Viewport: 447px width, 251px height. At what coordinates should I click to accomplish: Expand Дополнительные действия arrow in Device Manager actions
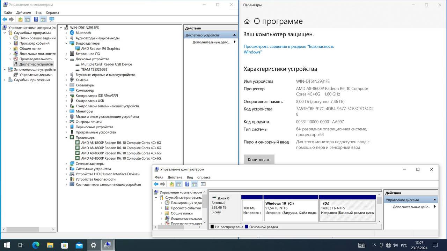click(235, 42)
